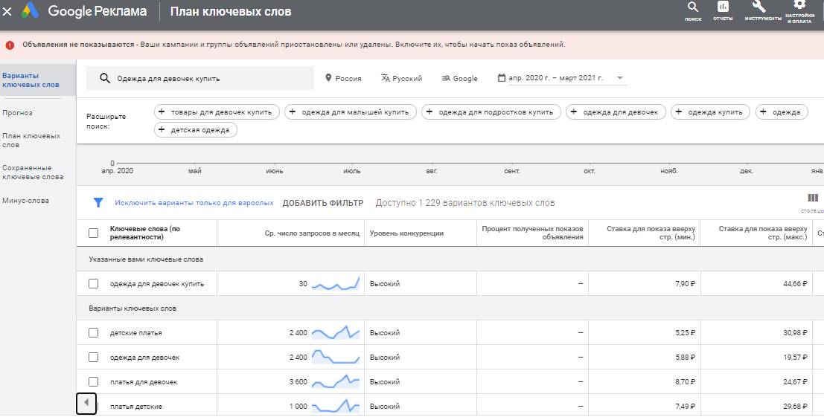Open the columns (Столбцы) icon
The width and height of the screenshot is (824, 420).
[812, 198]
